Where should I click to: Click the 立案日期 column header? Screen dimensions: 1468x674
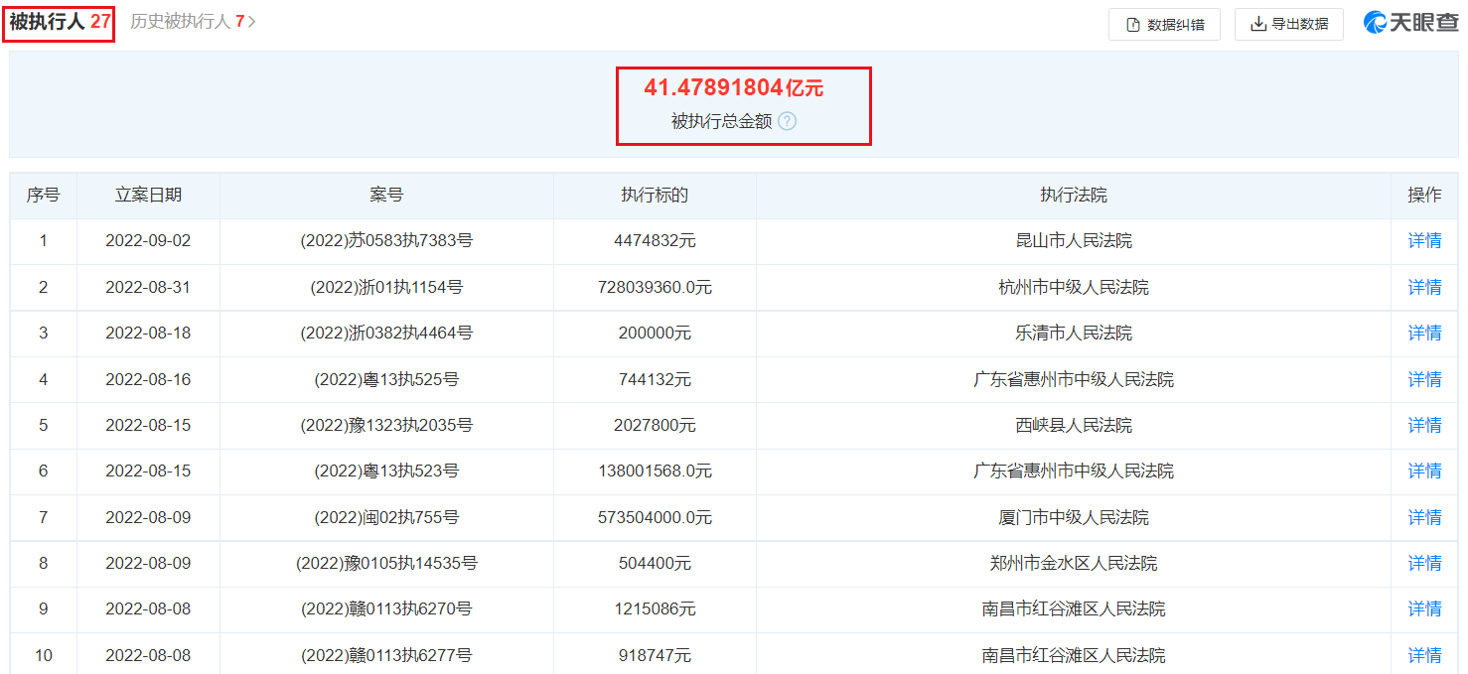(148, 196)
